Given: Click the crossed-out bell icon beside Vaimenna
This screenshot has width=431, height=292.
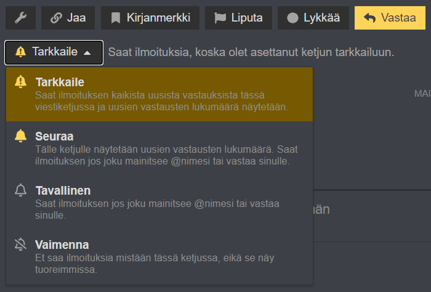Looking at the screenshot, I should click(20, 245).
